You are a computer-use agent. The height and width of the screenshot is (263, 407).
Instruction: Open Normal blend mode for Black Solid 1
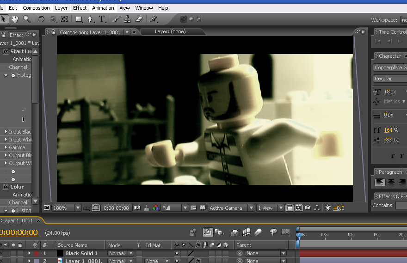pyautogui.click(x=120, y=253)
